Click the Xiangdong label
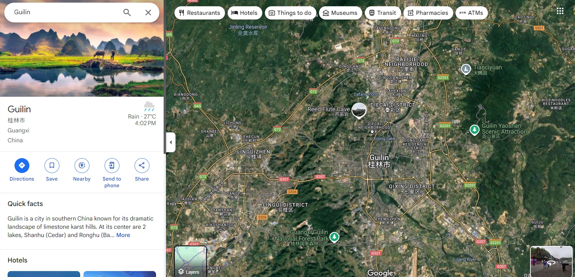The height and width of the screenshot is (277, 575). click(186, 96)
